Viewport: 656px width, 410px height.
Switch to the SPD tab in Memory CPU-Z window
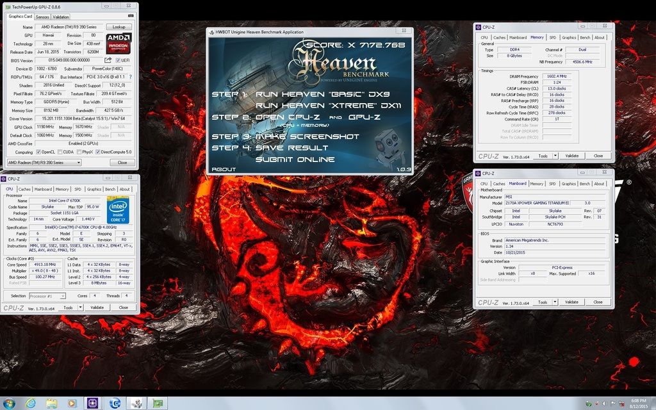point(553,37)
